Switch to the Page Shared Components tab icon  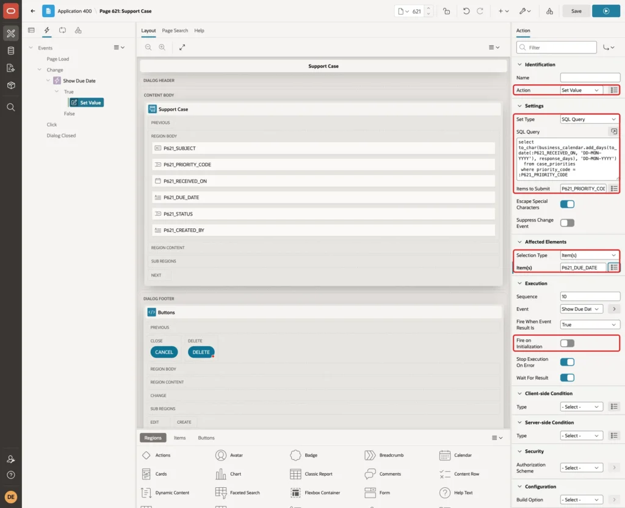[x=78, y=31]
